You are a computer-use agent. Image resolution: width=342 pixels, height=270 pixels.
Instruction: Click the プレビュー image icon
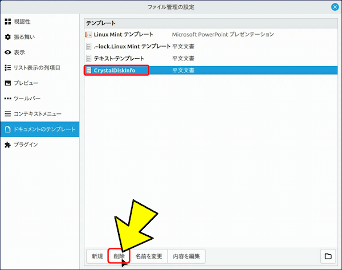8,83
